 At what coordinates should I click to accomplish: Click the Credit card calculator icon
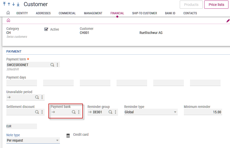(x=68, y=136)
